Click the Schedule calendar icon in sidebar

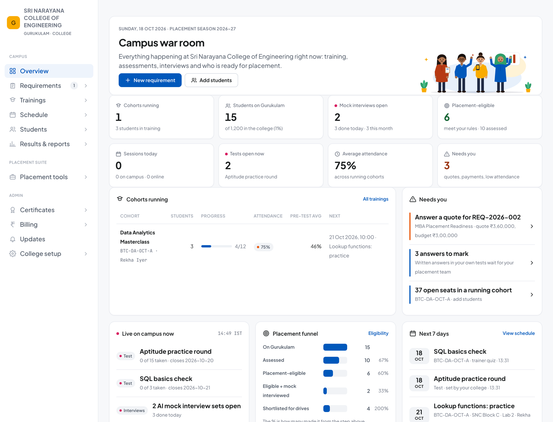point(13,115)
